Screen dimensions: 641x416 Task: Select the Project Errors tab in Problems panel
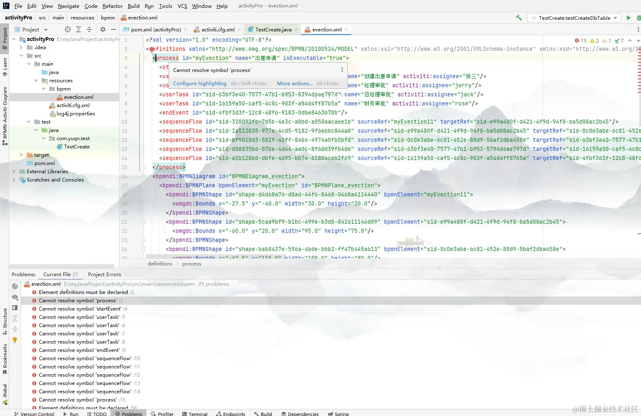pos(104,274)
